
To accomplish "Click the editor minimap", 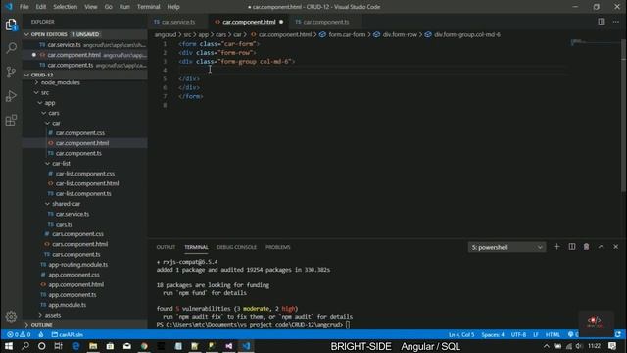I will coord(596,44).
